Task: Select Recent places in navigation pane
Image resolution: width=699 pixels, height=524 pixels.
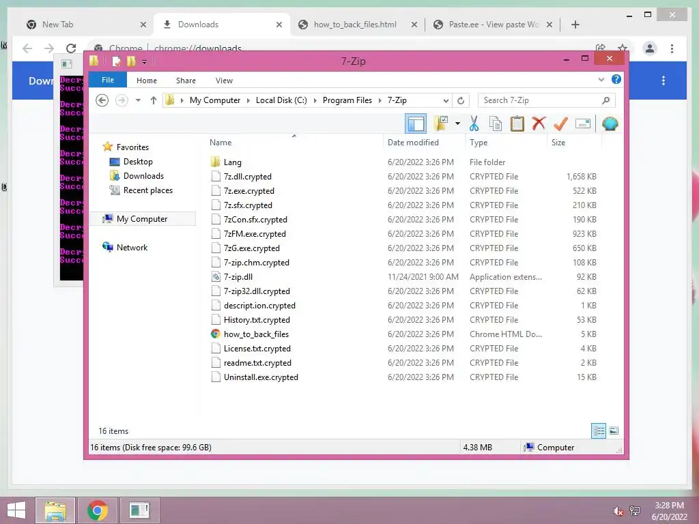Action: 148,190
